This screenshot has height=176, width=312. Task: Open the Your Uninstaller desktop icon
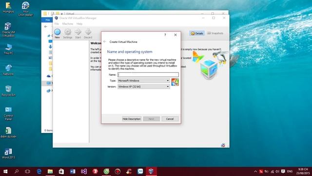25,9
